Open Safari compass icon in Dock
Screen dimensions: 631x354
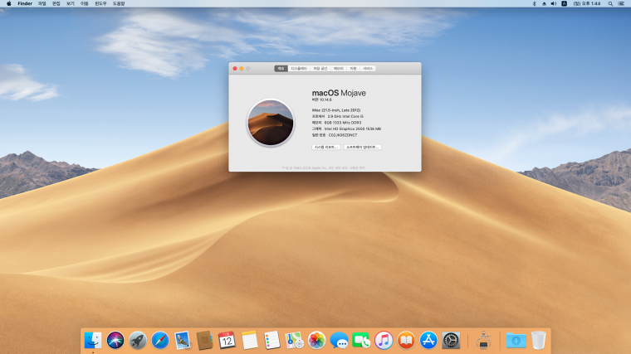pos(159,341)
